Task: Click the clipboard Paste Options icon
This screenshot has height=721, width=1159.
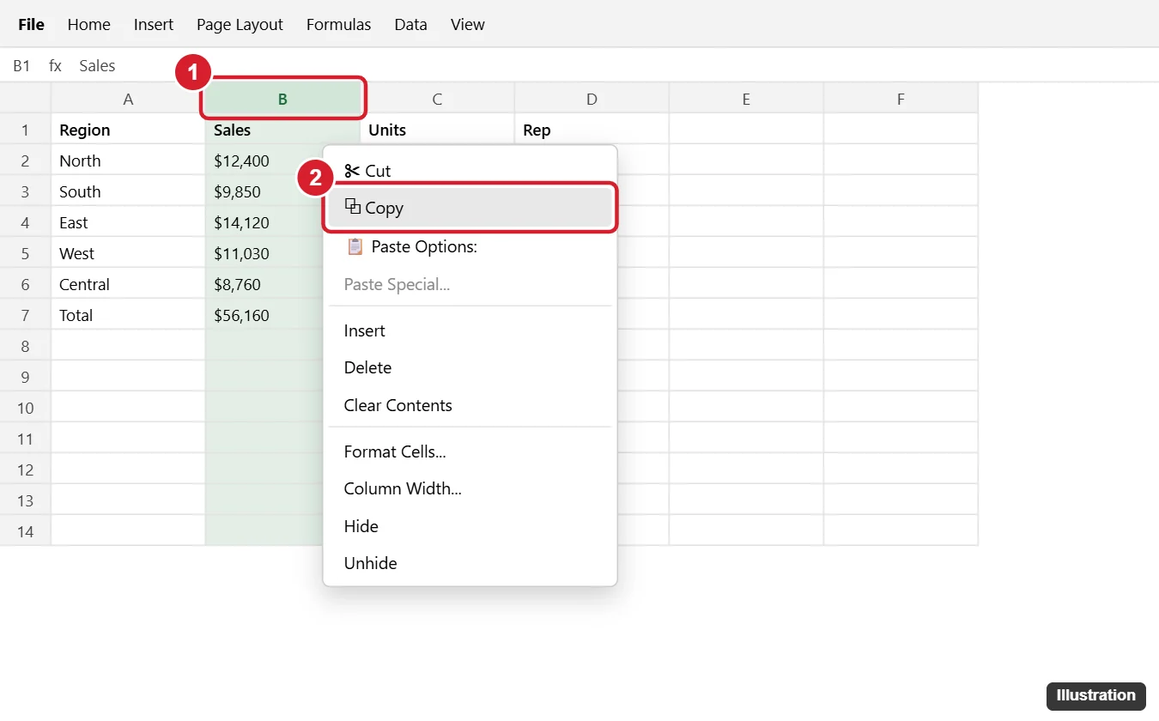Action: [355, 247]
